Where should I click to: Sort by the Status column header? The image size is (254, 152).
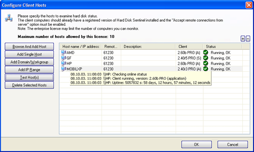(x=223, y=46)
